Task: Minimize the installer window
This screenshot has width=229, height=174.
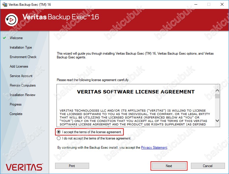Action: 196,4
